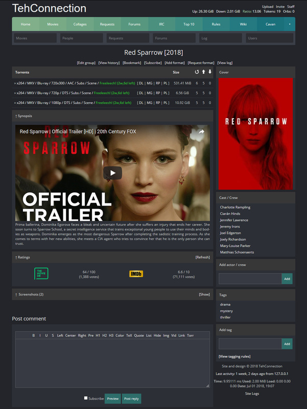The image size is (307, 409).
Task: Download the 531.41 MiB torrent via DL
Action: [141, 83]
